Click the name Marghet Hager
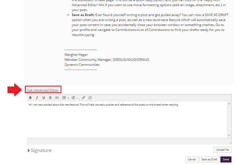The image size is (237, 165). 76,55
